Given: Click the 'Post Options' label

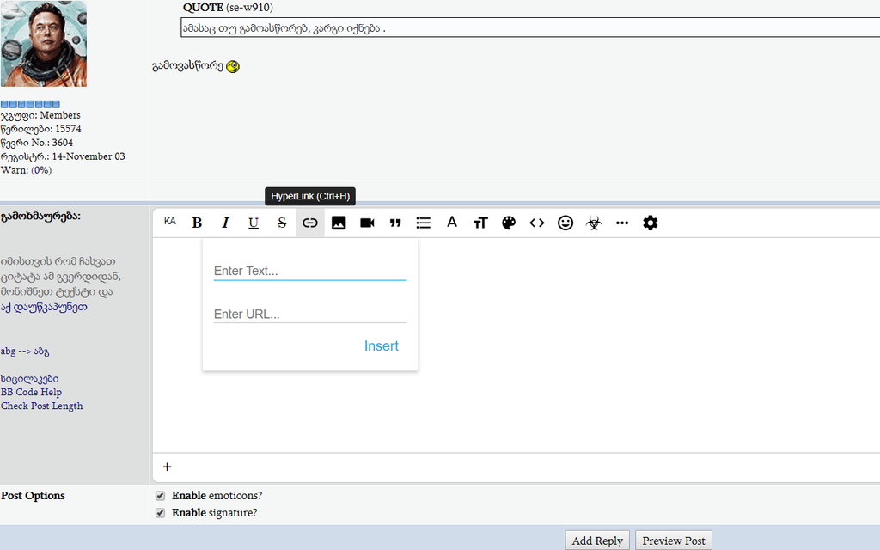Looking at the screenshot, I should [34, 496].
